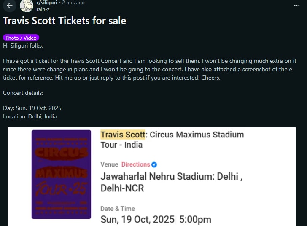
Task: Click the "Hi Siliguri folks," greeting line
Action: pyautogui.click(x=23, y=46)
